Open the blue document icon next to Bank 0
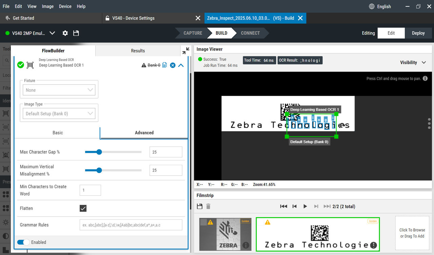Viewport: 434px width, 255px height. tap(164, 65)
